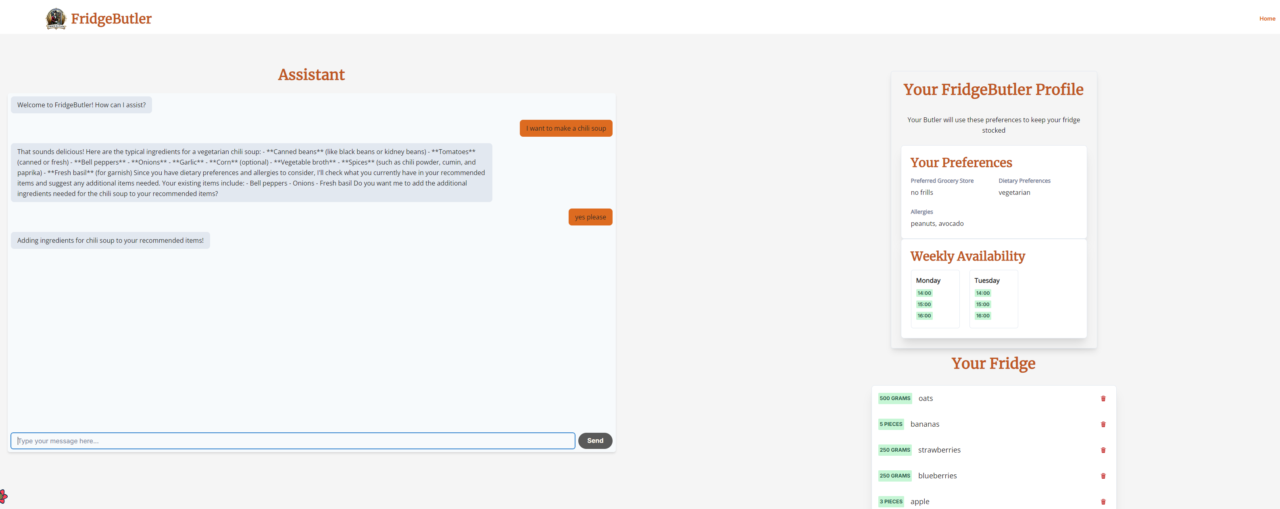Click the flower icon at bottom-left corner
1280x509 pixels.
pyautogui.click(x=3, y=496)
